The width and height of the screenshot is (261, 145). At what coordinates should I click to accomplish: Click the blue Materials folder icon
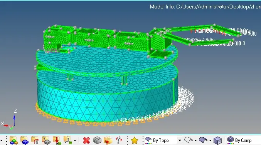(x=24, y=140)
